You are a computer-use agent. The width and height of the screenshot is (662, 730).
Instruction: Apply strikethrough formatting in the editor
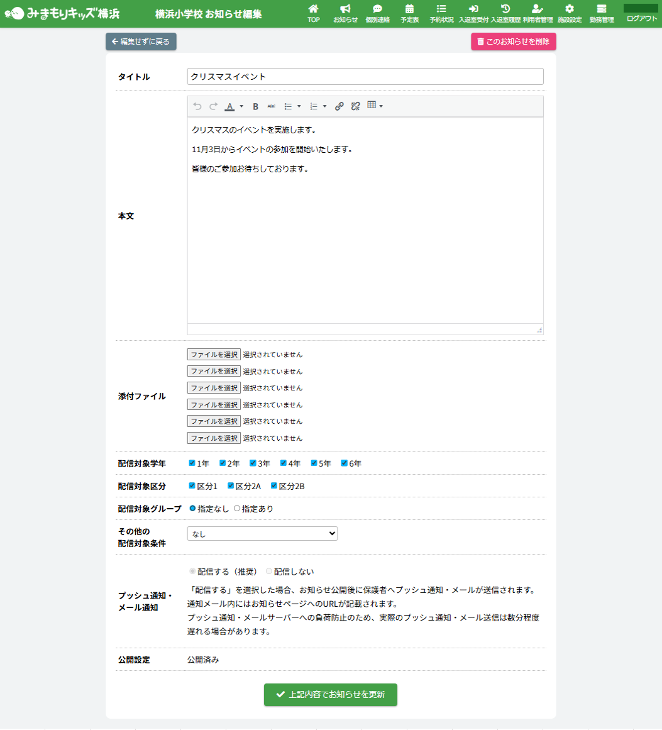pyautogui.click(x=272, y=106)
